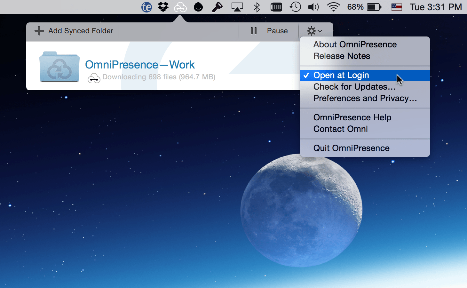Select About OmniPresence menu item
Viewport: 467px width, 288px height.
pyautogui.click(x=355, y=44)
